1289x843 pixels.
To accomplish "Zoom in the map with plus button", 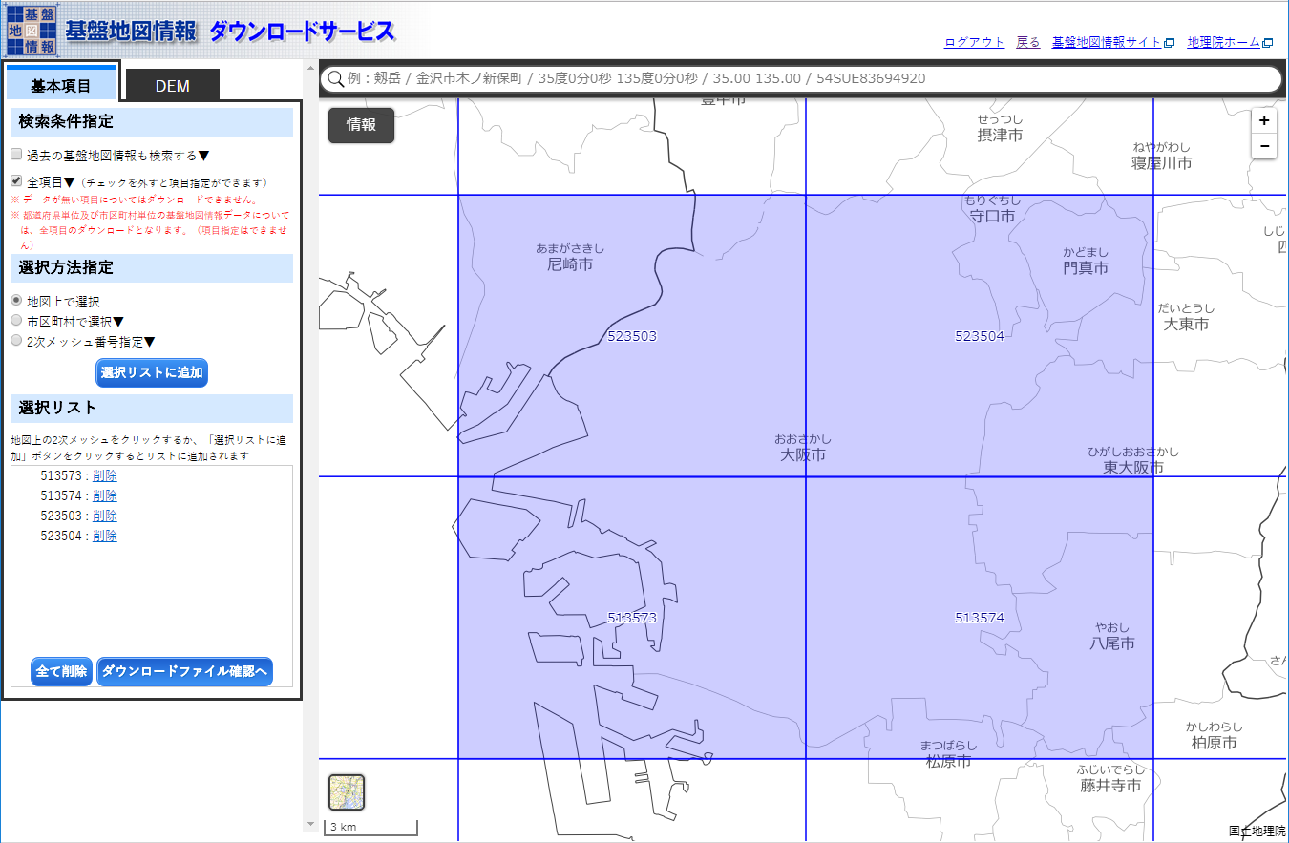I will (x=1264, y=121).
